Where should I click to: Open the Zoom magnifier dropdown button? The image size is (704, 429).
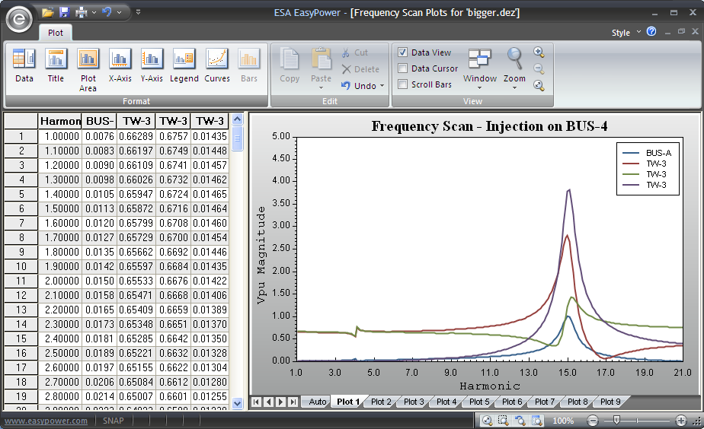tap(514, 68)
